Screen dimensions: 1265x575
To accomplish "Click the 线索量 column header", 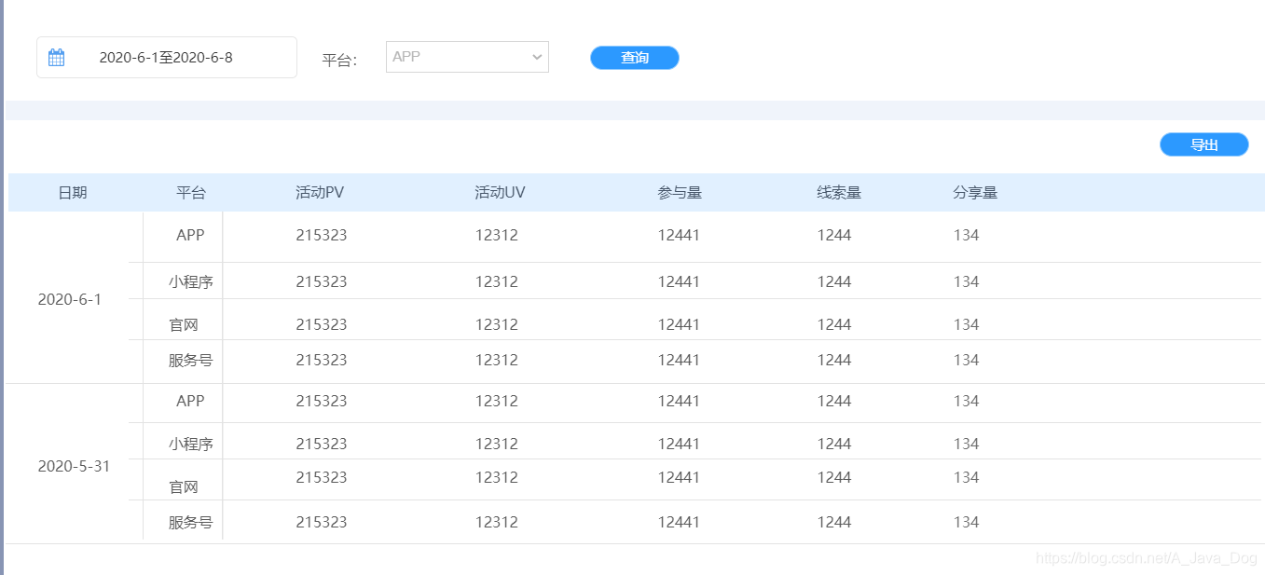I will coord(839,193).
